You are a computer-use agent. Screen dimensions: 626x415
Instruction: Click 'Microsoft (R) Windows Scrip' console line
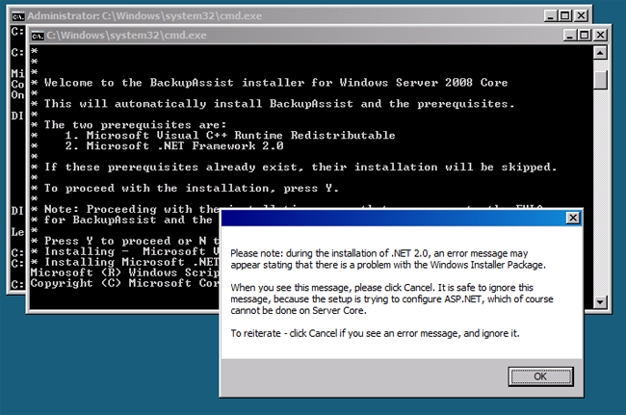click(x=124, y=272)
